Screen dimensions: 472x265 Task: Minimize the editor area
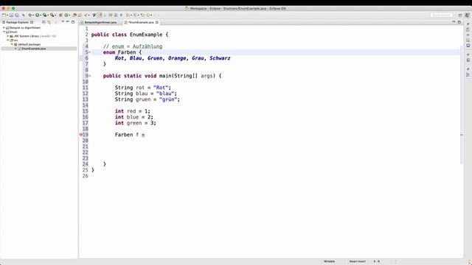454,21
